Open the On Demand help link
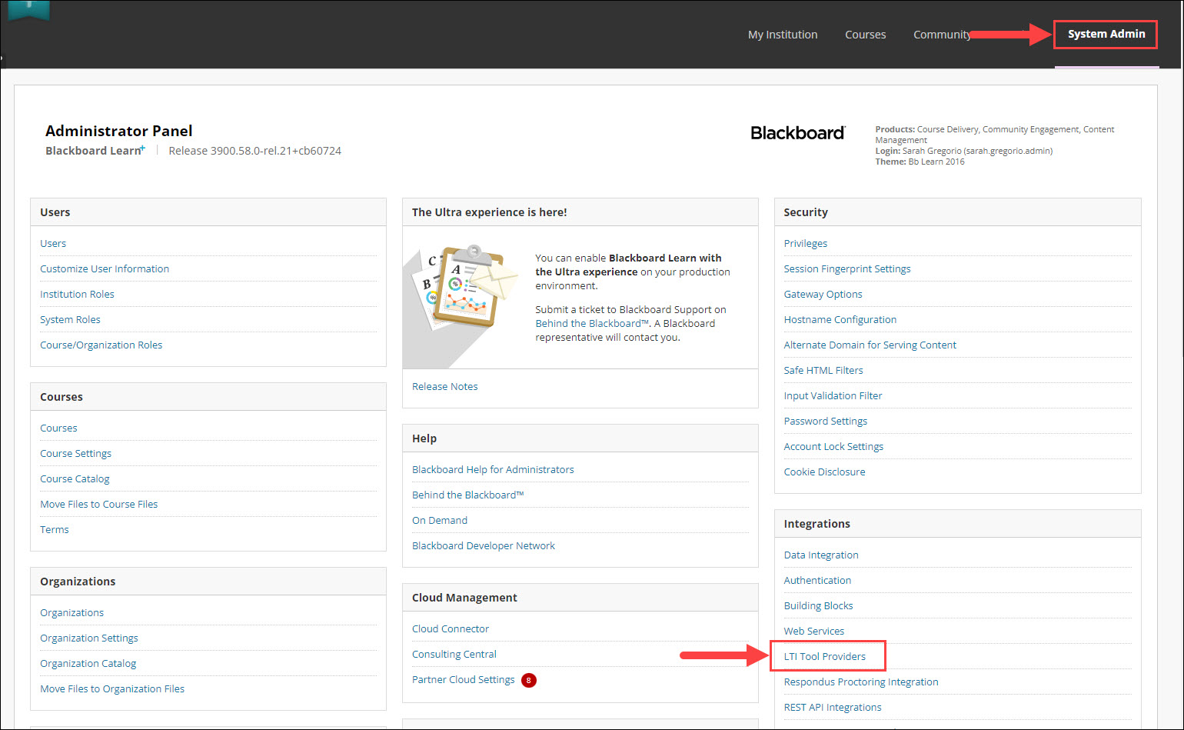The image size is (1184, 730). pyautogui.click(x=440, y=520)
